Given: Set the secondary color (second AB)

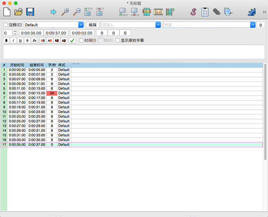Looking at the screenshot, I should pos(50,41).
